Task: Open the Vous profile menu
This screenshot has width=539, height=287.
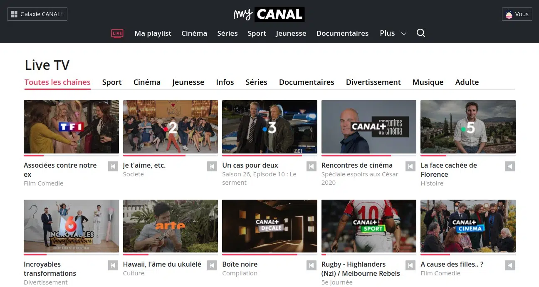Action: (x=517, y=14)
